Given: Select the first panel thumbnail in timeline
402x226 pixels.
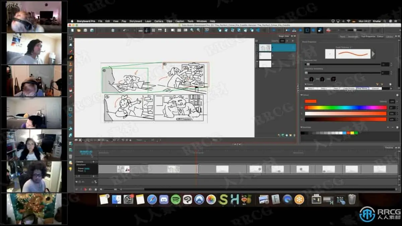Looking at the screenshot, I should [x=123, y=169].
